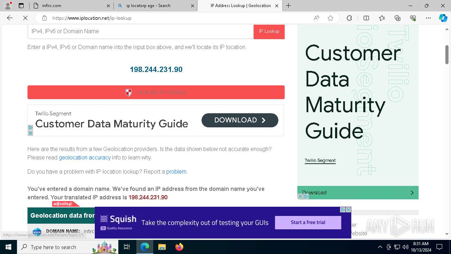Open Microsoft Edge from the taskbar
Viewport: 451px width, 254px height.
click(x=145, y=247)
